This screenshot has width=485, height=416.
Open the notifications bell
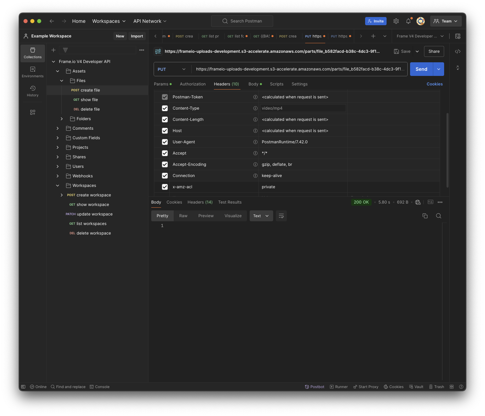click(408, 21)
